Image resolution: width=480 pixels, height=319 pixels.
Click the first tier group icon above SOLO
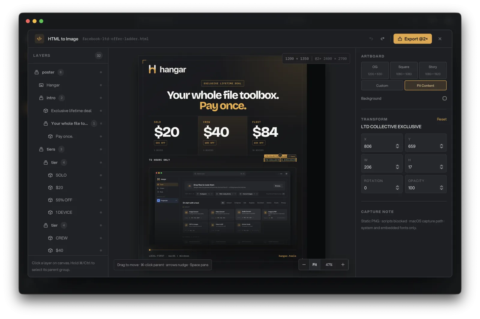tap(46, 162)
